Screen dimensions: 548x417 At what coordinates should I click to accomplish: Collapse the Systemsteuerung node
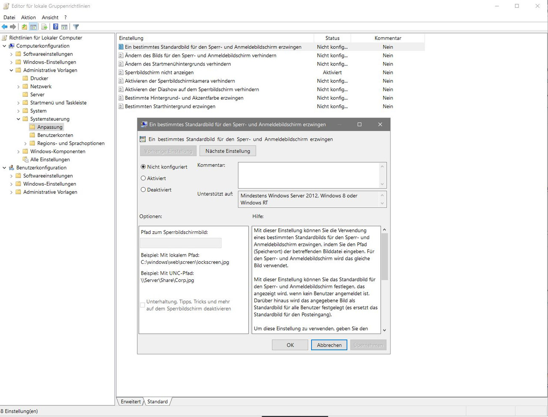tap(18, 119)
